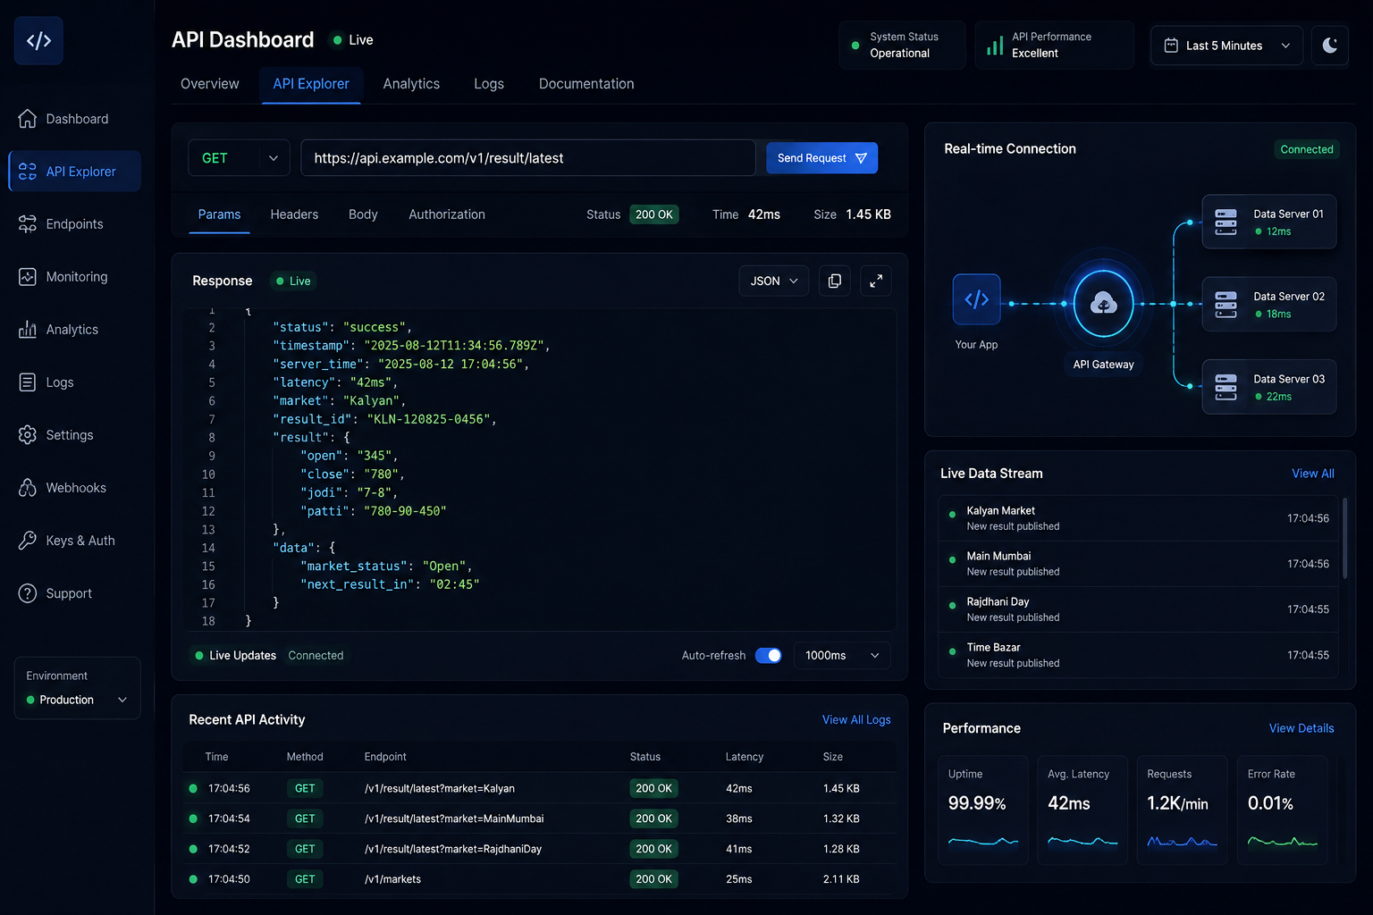This screenshot has width=1373, height=915.
Task: Open the GET method dropdown
Action: (x=239, y=158)
